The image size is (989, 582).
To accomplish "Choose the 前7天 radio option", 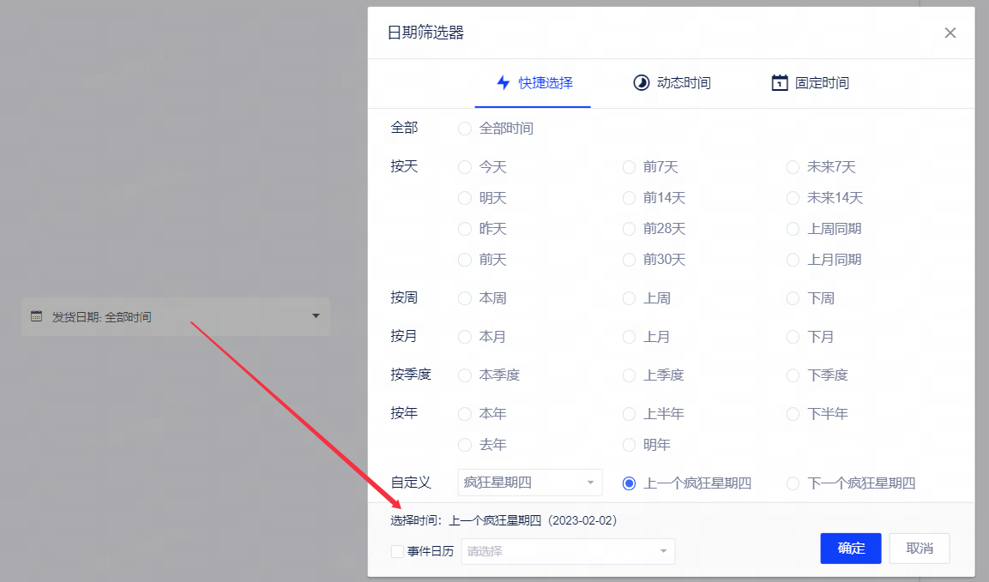I will tap(630, 167).
